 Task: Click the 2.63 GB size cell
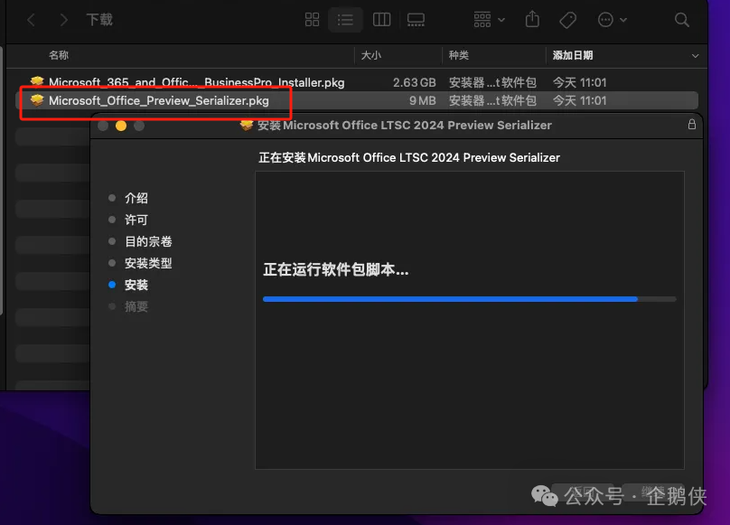415,82
